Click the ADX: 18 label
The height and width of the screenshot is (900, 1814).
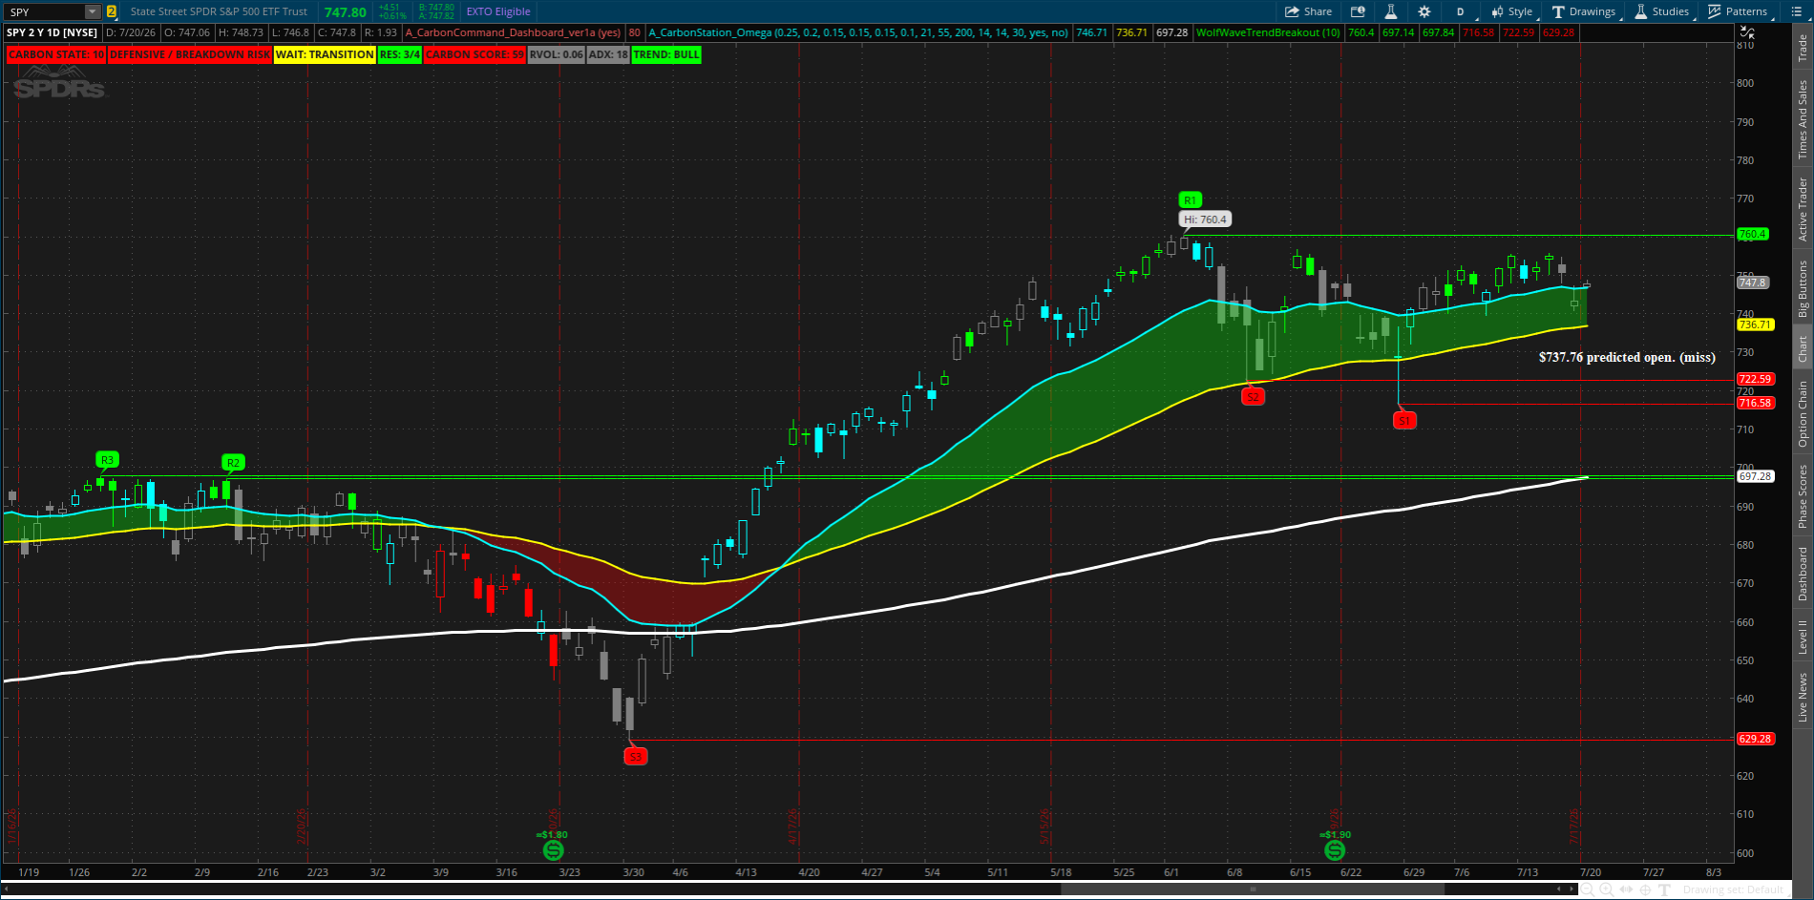(608, 54)
